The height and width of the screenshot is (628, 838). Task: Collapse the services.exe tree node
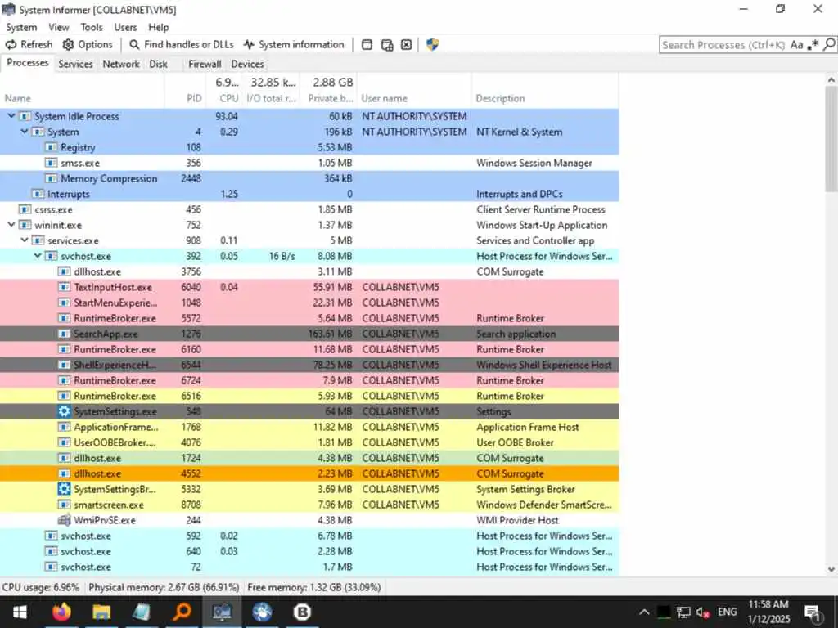point(25,240)
